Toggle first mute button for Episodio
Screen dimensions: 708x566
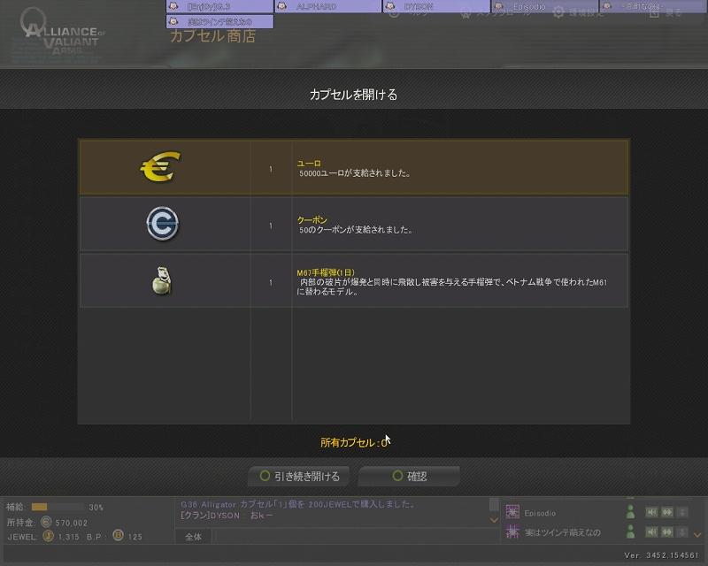pyautogui.click(x=651, y=512)
